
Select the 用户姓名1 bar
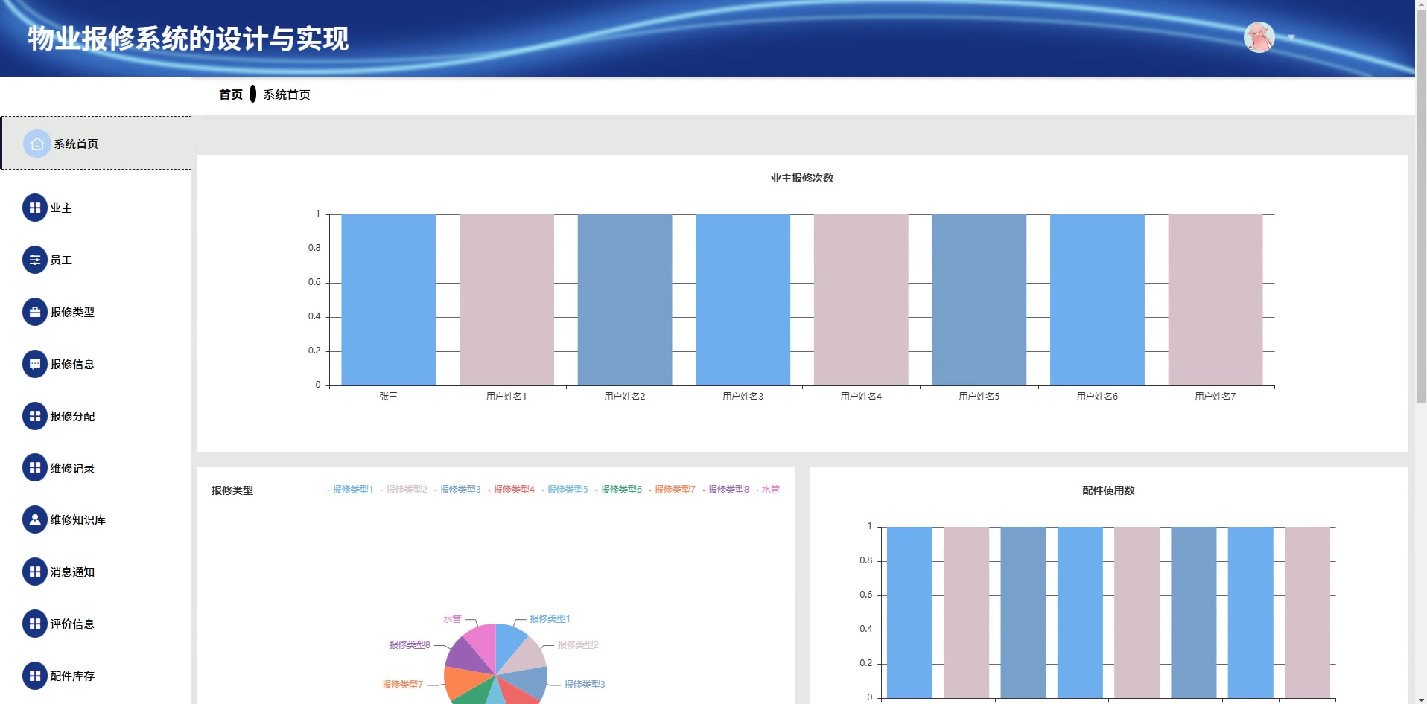click(x=506, y=300)
